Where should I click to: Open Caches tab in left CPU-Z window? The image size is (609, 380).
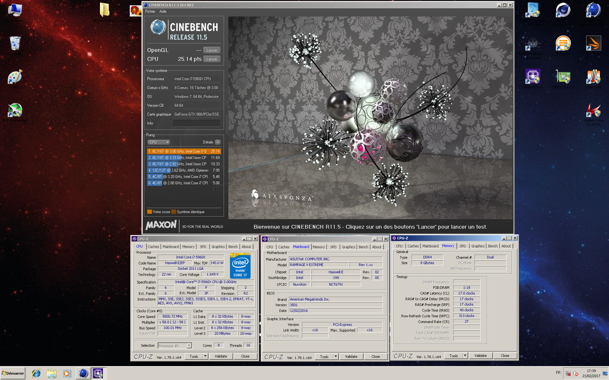[x=154, y=247]
